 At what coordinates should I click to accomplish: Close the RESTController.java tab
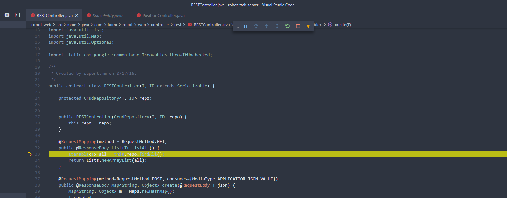77,15
